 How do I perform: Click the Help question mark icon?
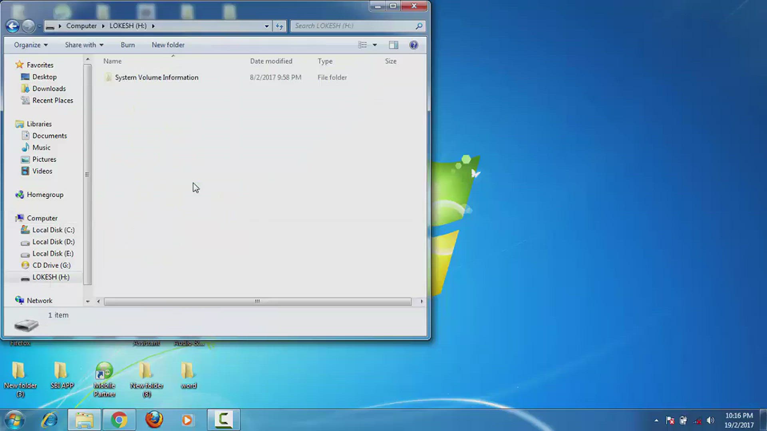(x=413, y=45)
